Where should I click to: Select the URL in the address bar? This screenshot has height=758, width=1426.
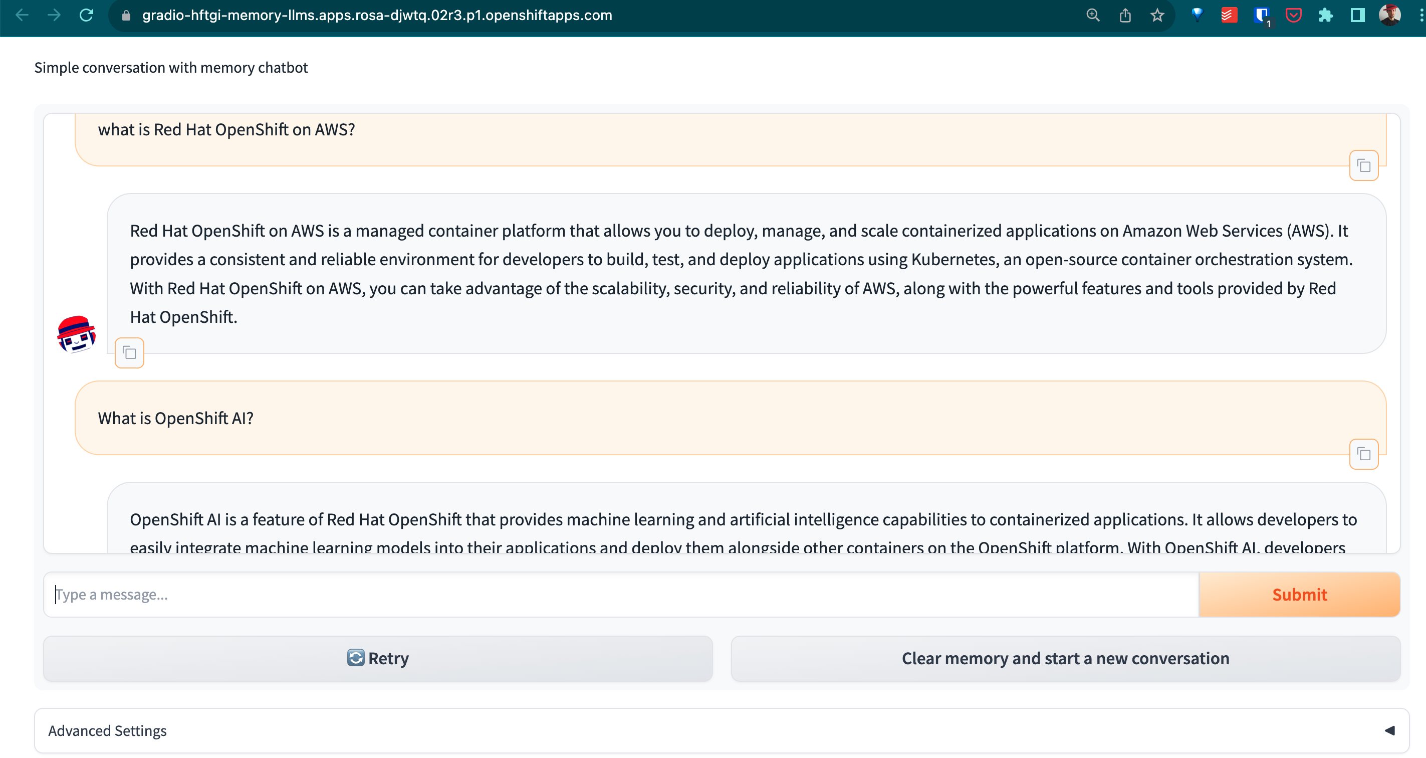(x=377, y=15)
